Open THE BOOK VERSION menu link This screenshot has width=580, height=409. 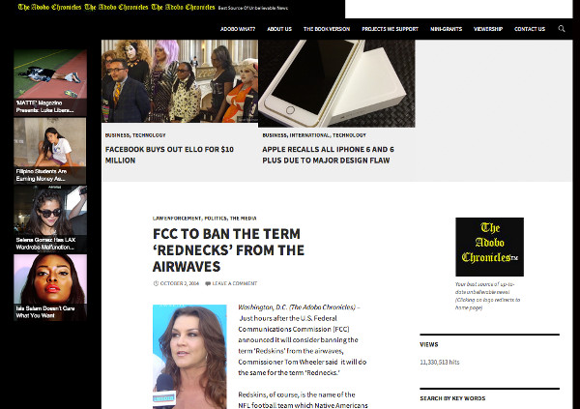pyautogui.click(x=327, y=29)
